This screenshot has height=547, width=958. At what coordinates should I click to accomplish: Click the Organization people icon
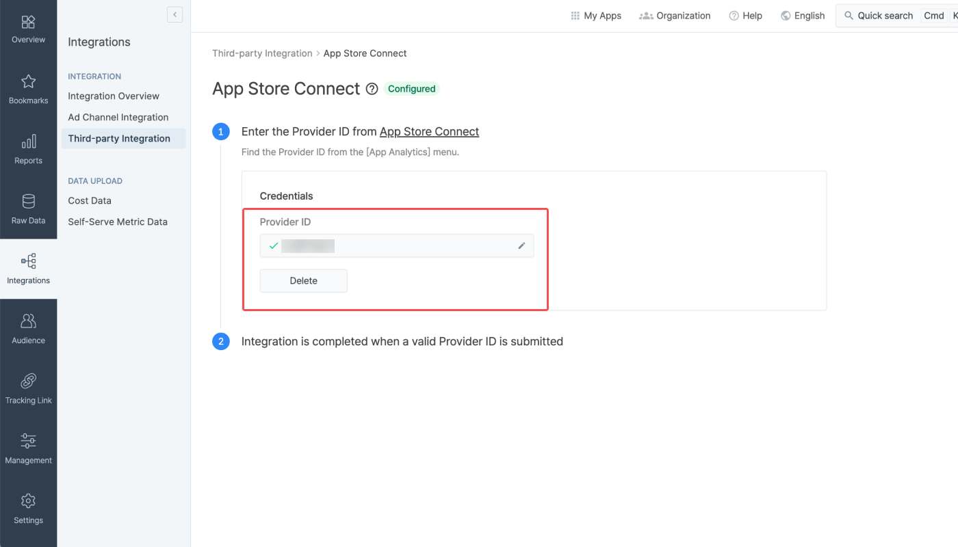point(645,16)
